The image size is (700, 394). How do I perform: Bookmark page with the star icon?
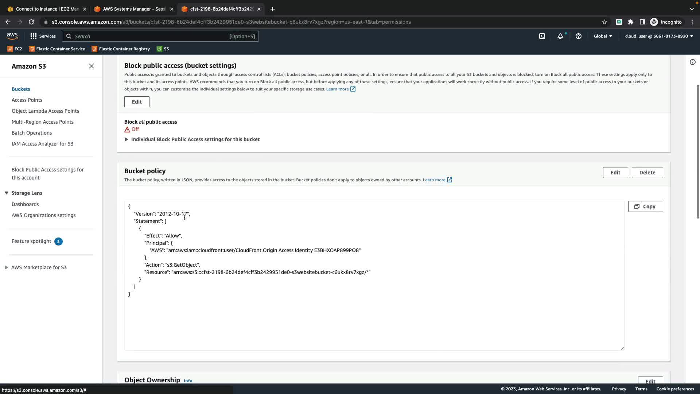click(604, 22)
